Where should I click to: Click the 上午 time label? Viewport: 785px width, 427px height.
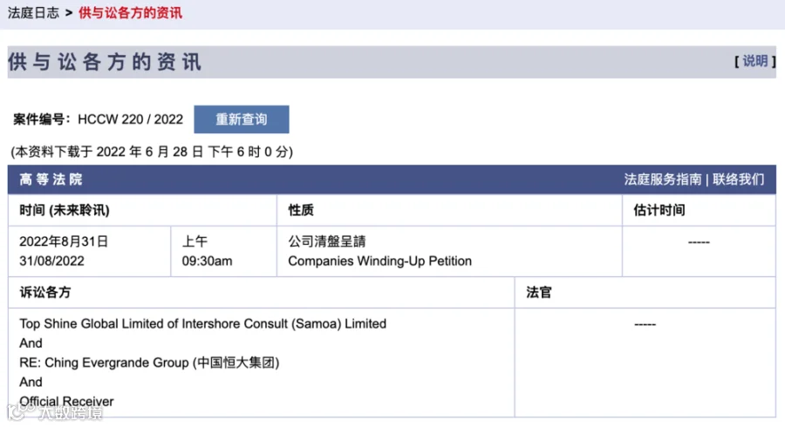click(x=195, y=241)
